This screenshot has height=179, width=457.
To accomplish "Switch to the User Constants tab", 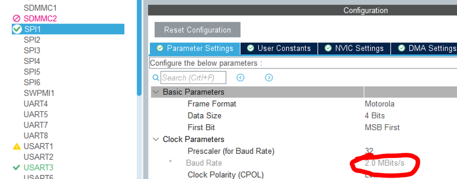I will point(279,48).
